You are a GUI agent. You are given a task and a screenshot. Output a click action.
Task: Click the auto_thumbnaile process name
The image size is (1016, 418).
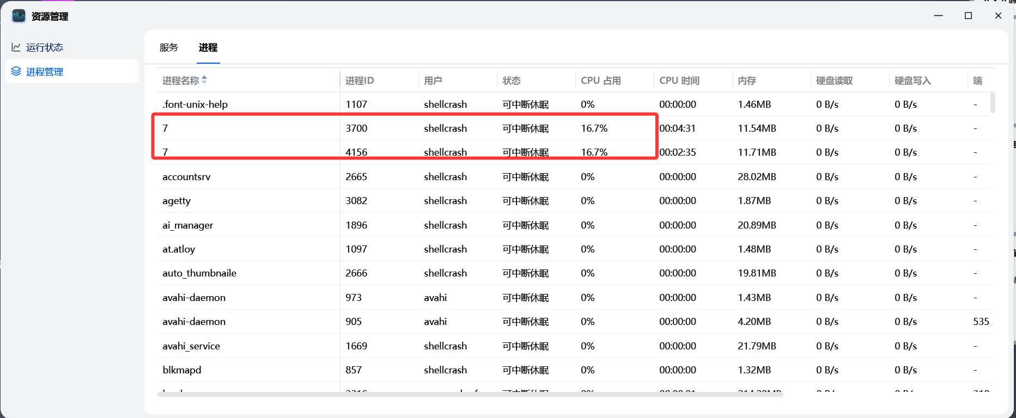click(199, 273)
